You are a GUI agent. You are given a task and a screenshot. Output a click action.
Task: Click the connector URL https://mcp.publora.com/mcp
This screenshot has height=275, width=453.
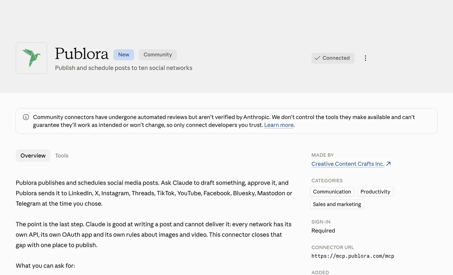point(352,256)
